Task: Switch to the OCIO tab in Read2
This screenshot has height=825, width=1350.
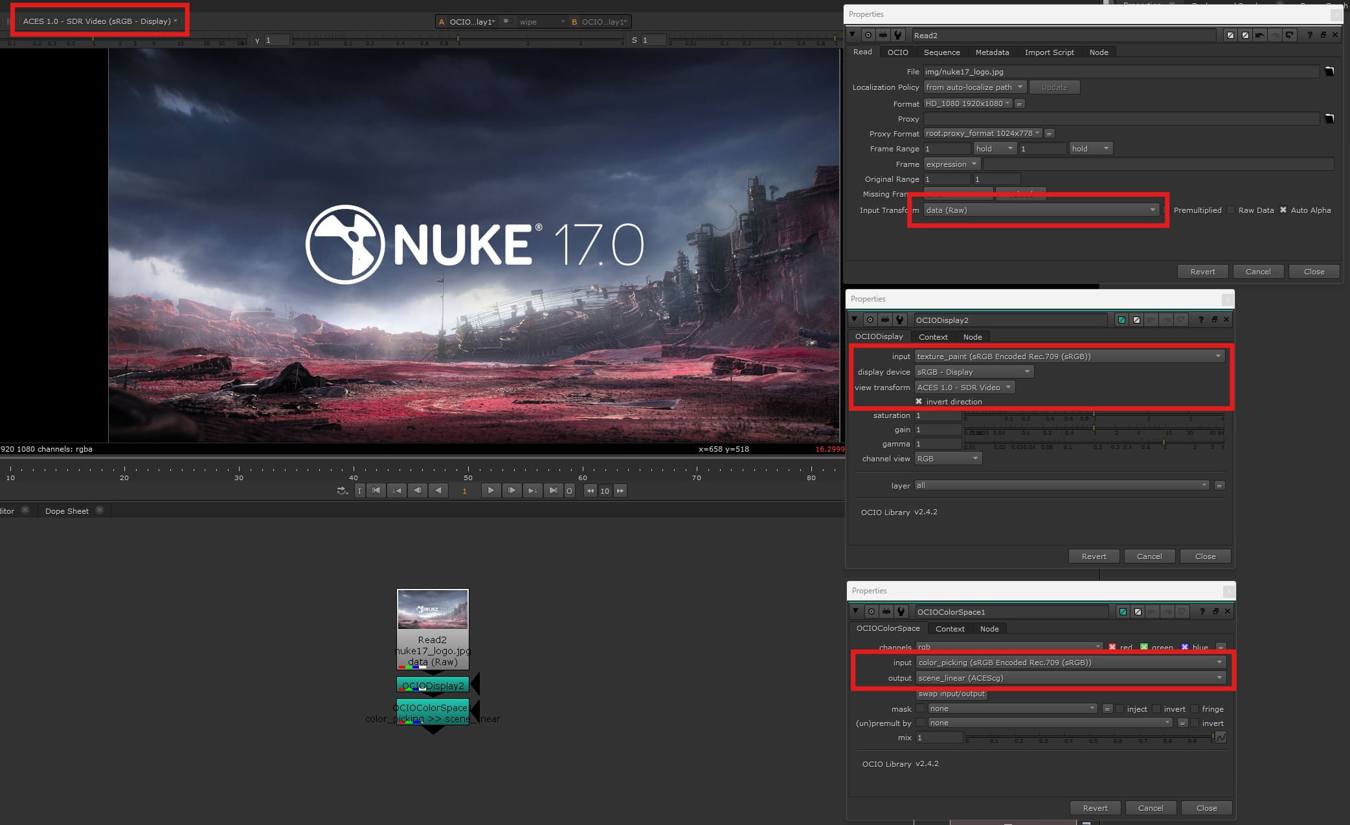Action: click(897, 52)
